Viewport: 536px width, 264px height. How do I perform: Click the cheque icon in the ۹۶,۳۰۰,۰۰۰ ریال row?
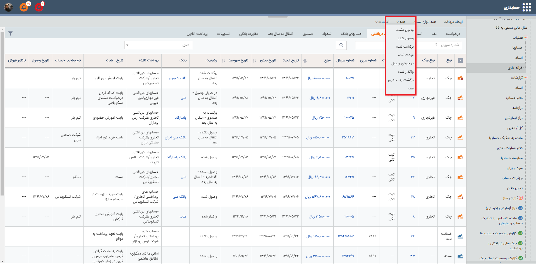pyautogui.click(x=460, y=177)
